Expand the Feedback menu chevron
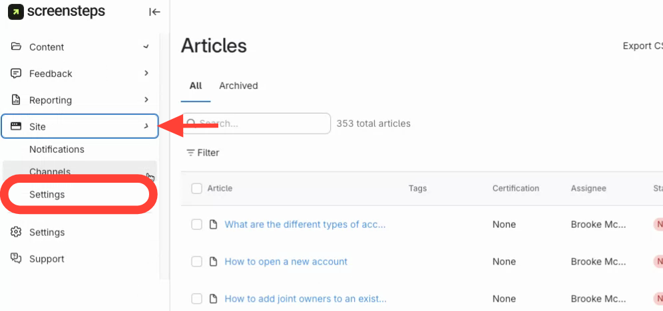 [x=146, y=73]
